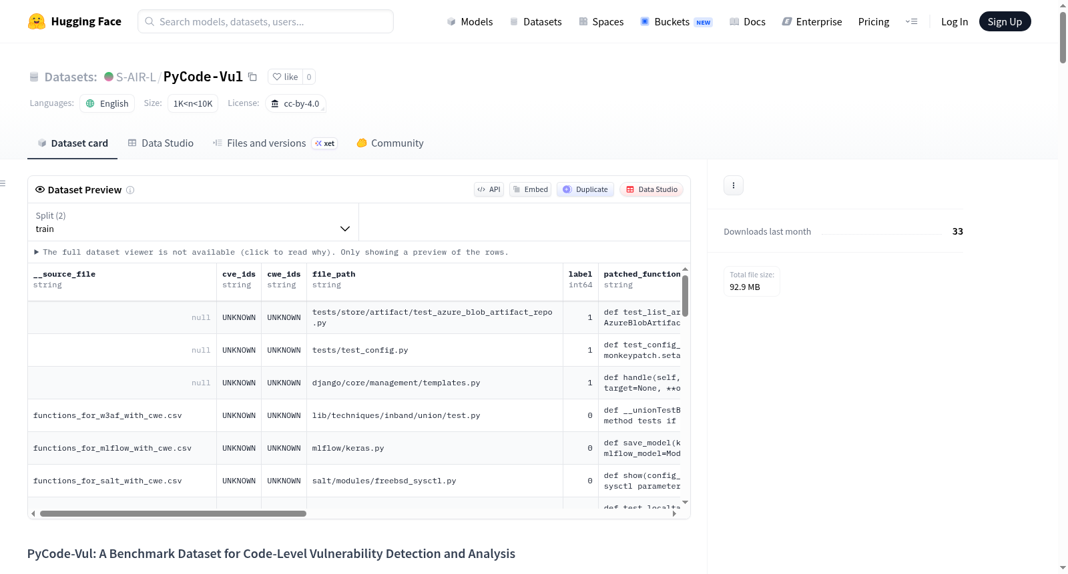Open the Pricing page

pyautogui.click(x=874, y=21)
